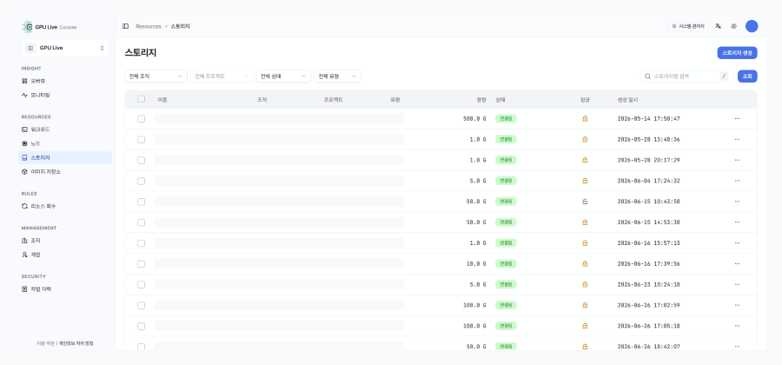Screen dimensions: 782x365
Task: Click unlocked icon for row 2026-06-15 10:43:50
Action: coord(585,202)
